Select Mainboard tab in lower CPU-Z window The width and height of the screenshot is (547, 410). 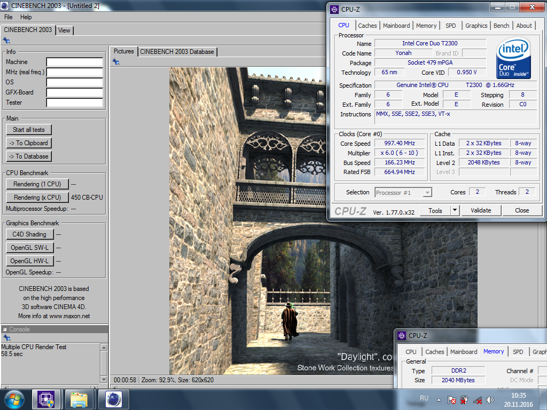click(x=464, y=352)
